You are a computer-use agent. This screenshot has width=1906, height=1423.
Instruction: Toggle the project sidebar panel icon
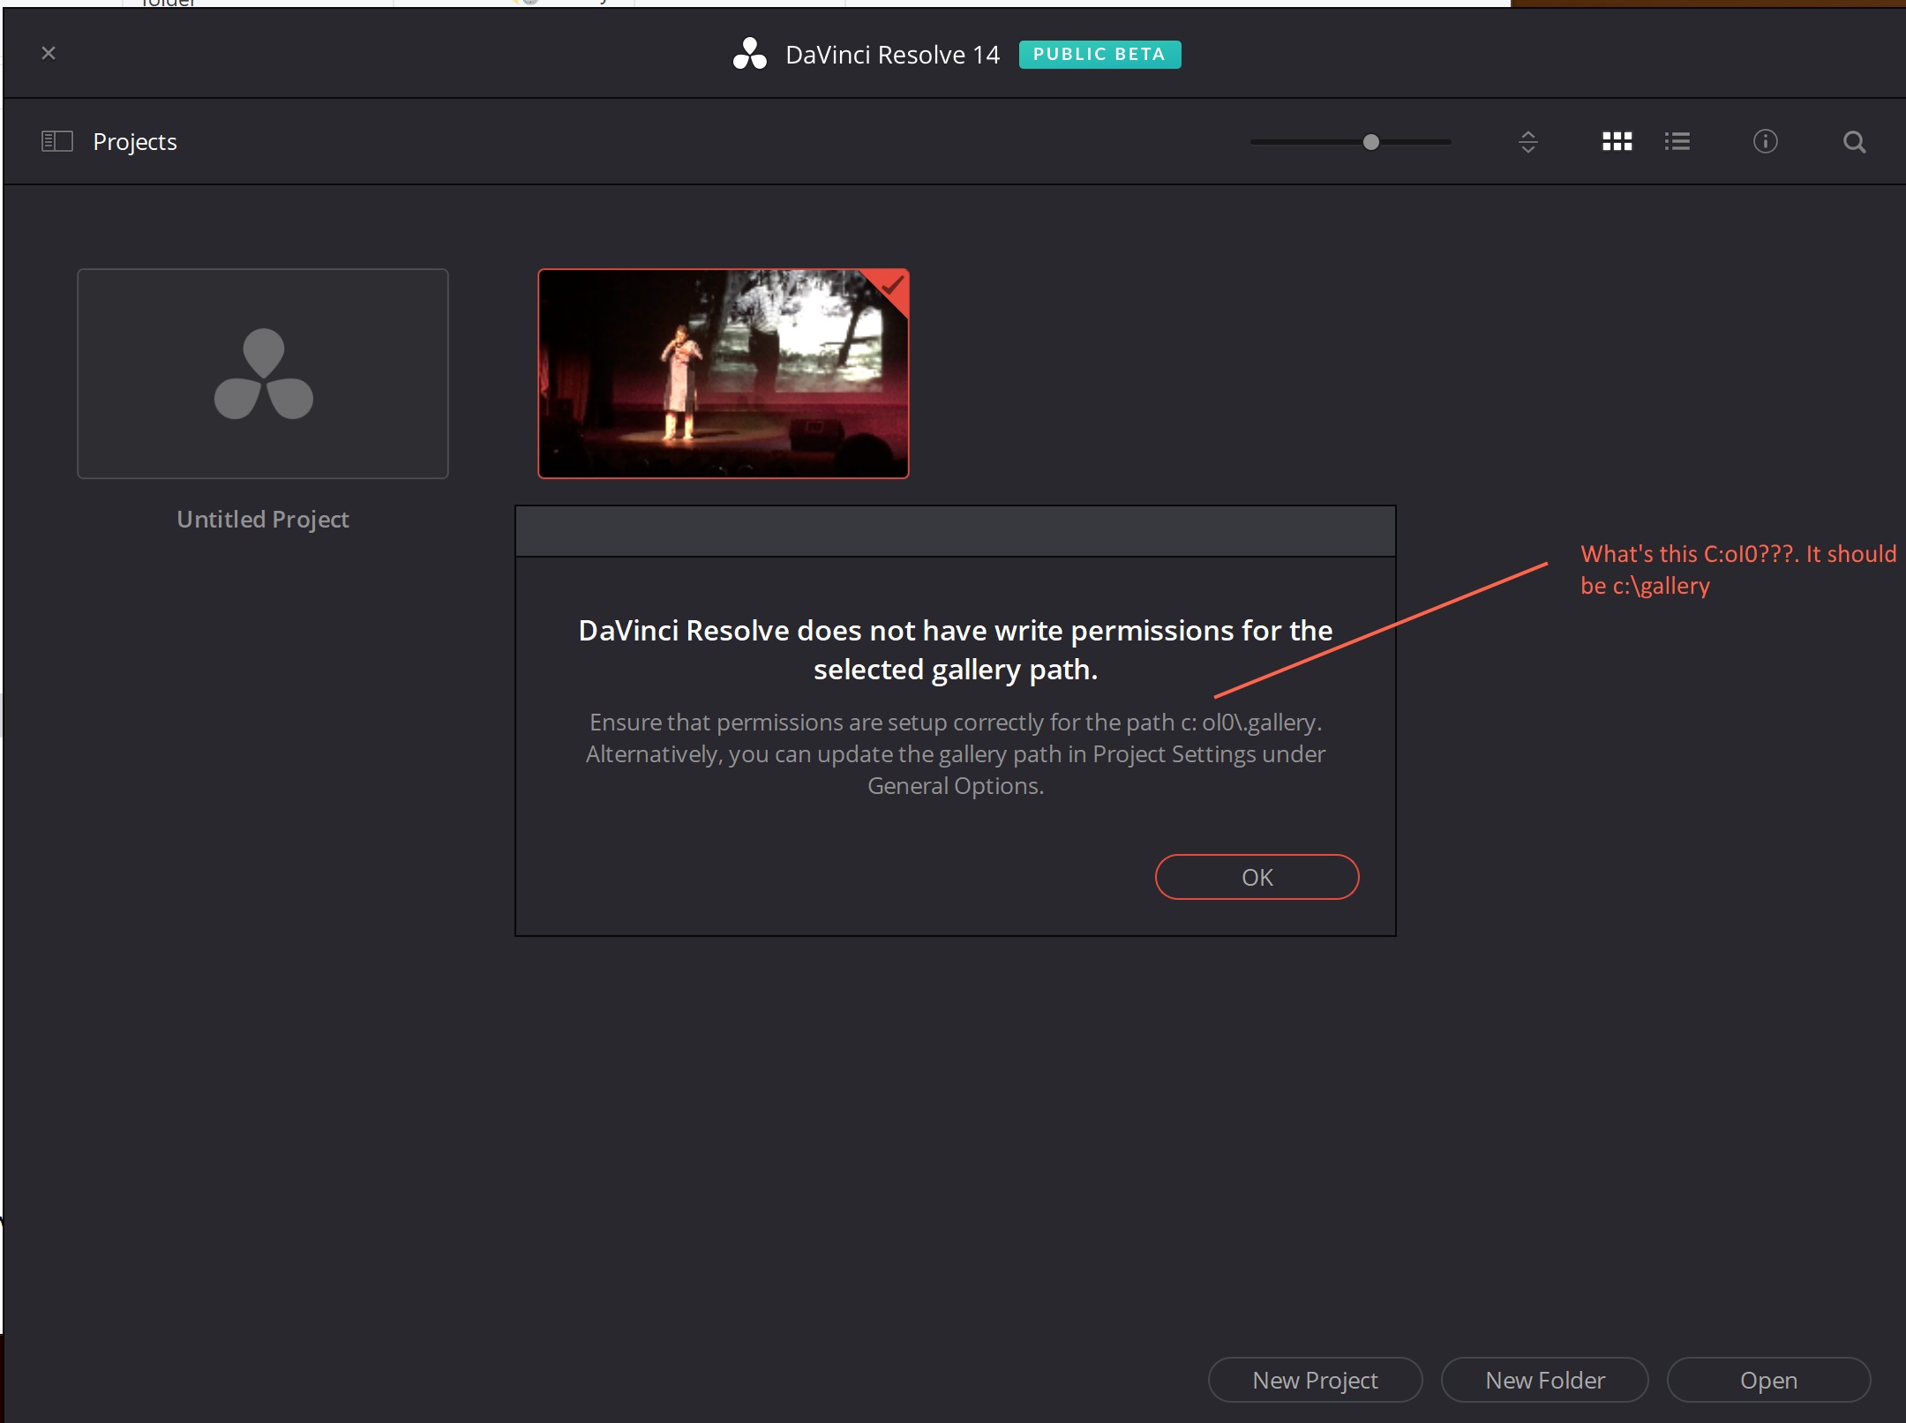click(57, 141)
